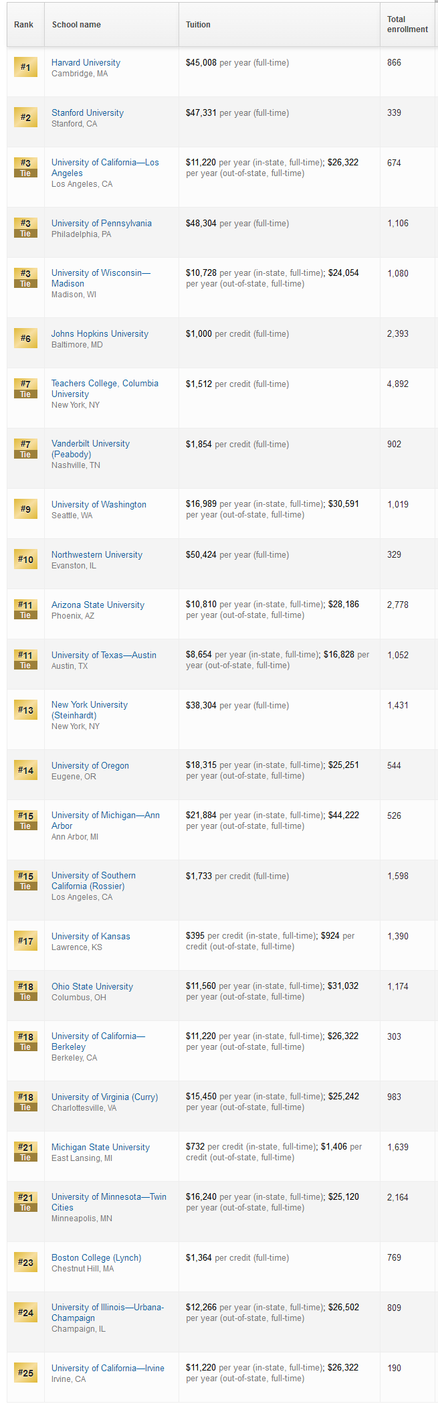Click the #25 rank badge icon
The height and width of the screenshot is (1404, 438).
[x=25, y=1373]
